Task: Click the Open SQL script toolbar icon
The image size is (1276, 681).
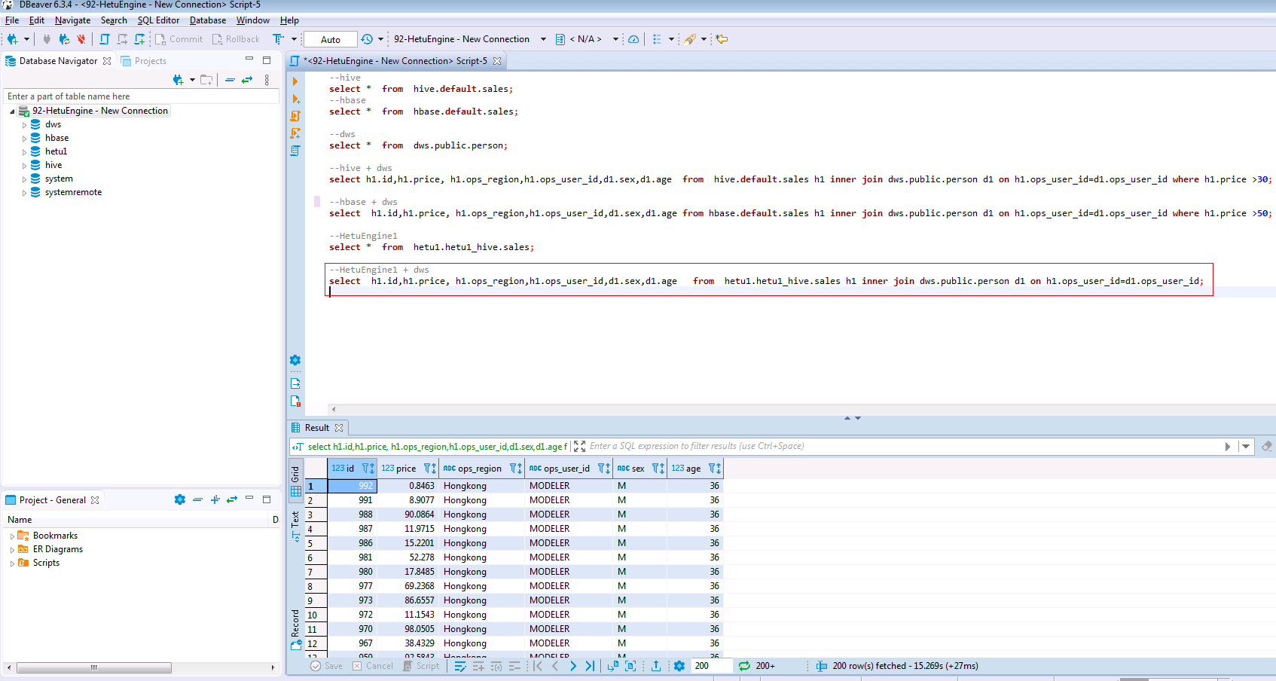Action: pyautogui.click(x=105, y=39)
